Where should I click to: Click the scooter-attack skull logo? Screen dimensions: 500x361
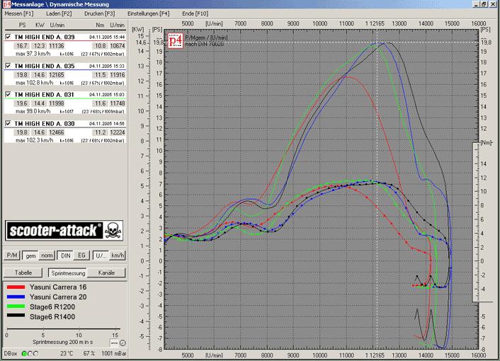(63, 231)
